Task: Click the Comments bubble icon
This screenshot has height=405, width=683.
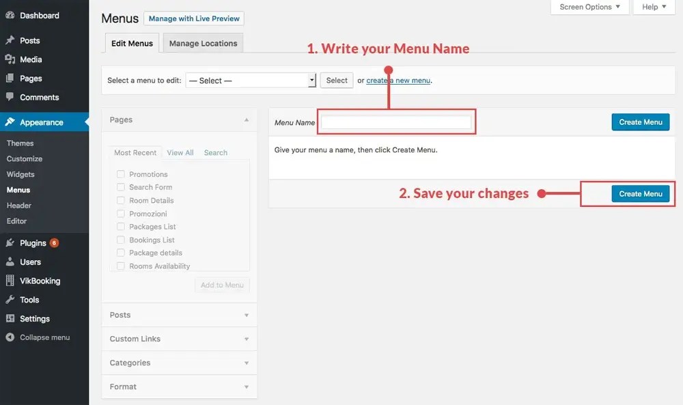Action: (10, 97)
